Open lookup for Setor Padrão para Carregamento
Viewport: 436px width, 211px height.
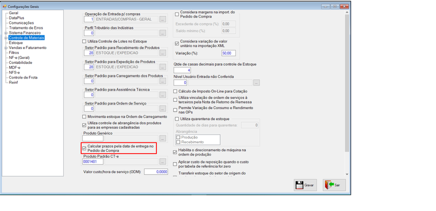click(x=163, y=81)
